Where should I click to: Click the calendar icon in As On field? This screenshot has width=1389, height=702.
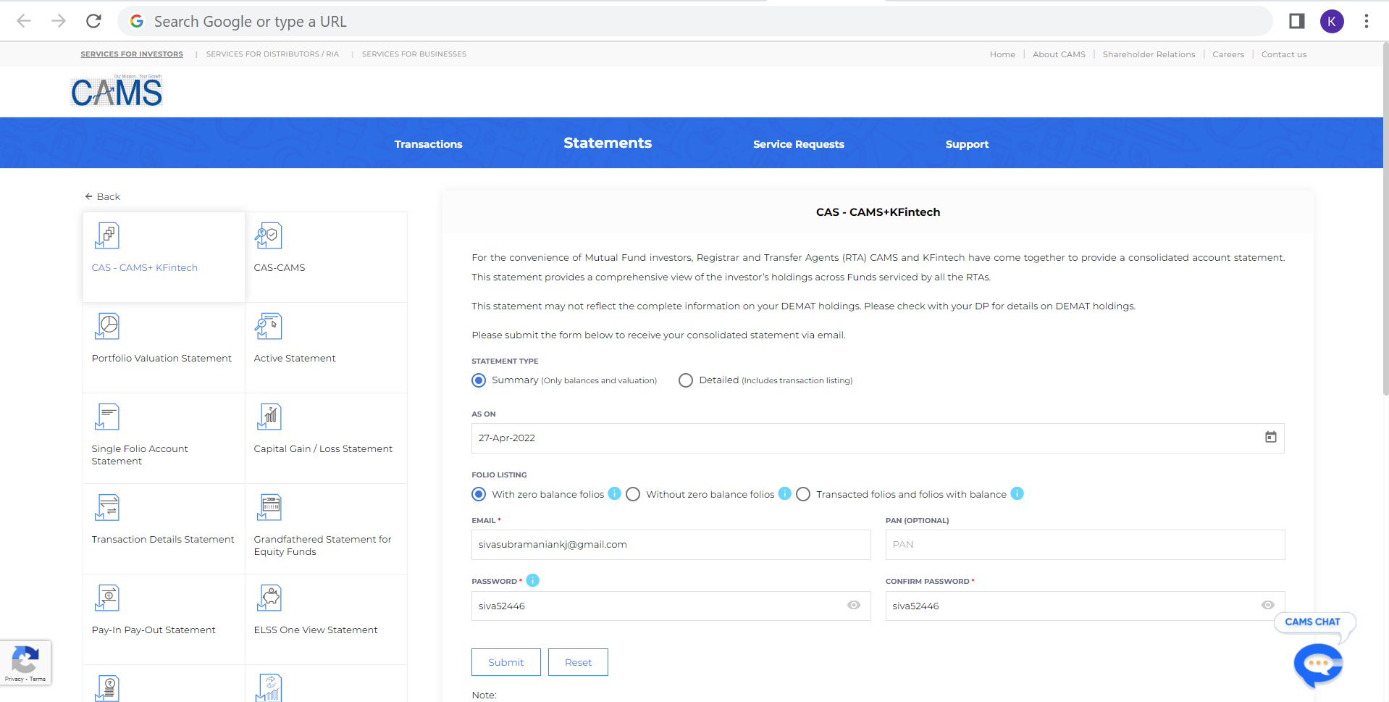1270,437
